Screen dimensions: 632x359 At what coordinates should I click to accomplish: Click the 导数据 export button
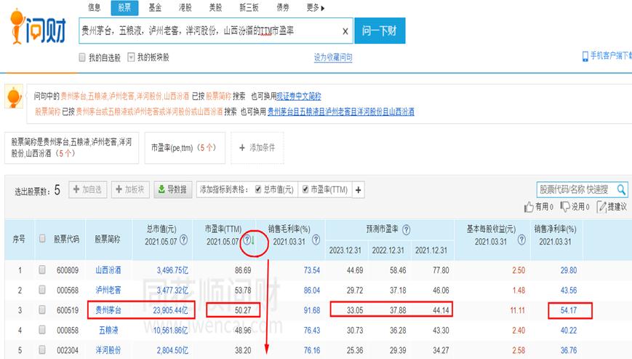(173, 189)
